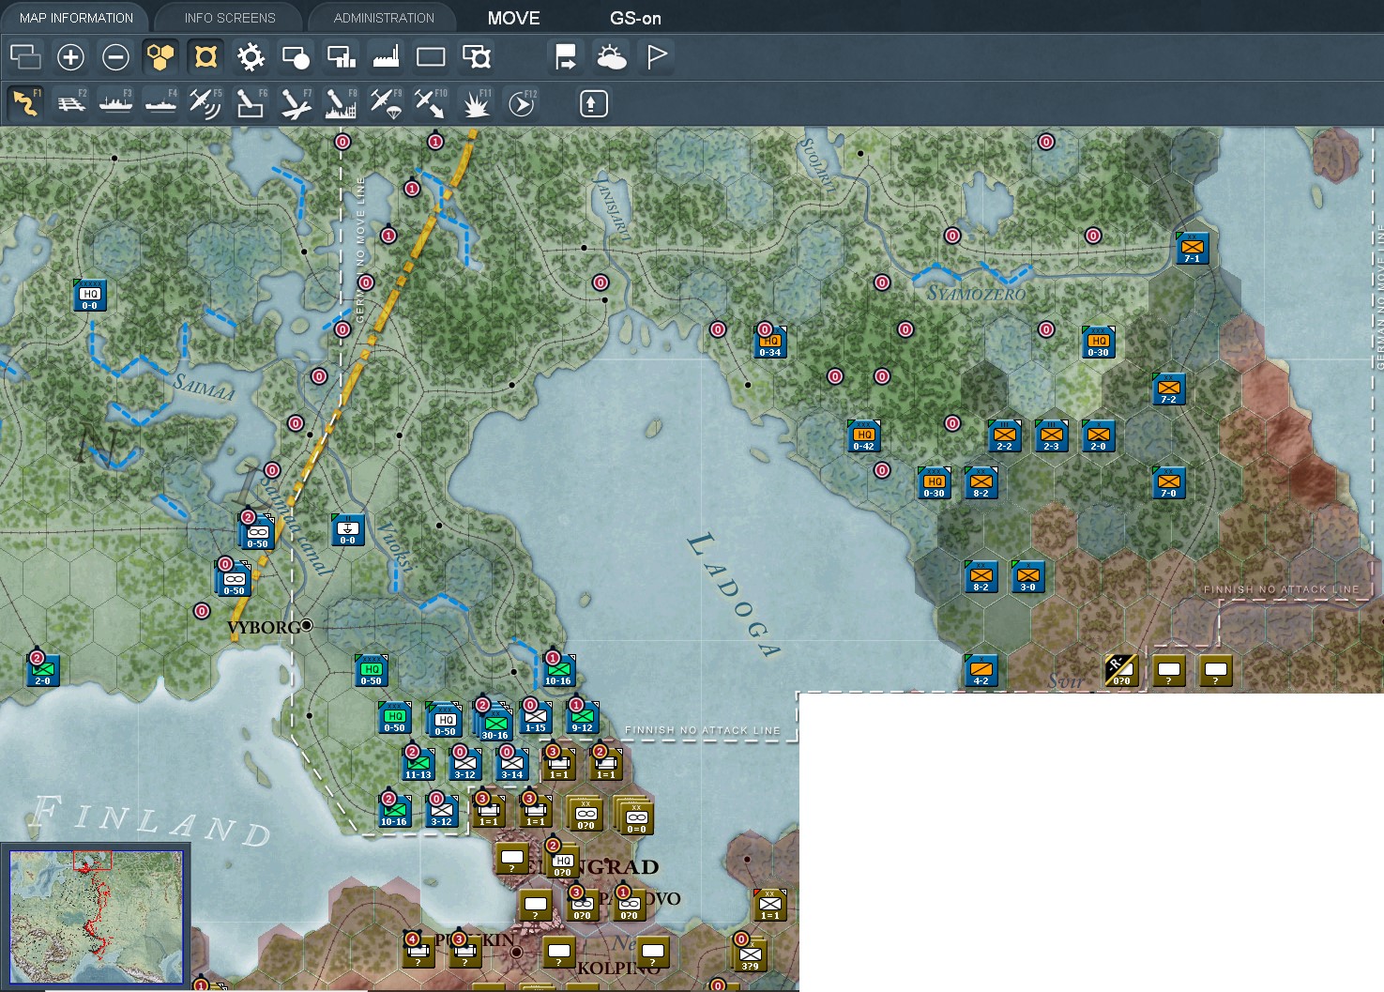Select the Air transport (F9) parachute icon
Viewport: 1384px width, 992px height.
[386, 103]
